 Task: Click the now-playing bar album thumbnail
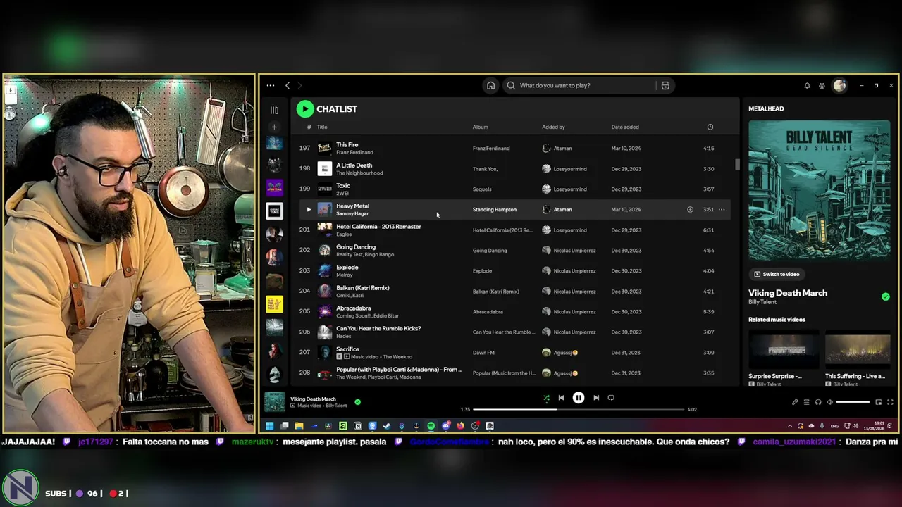click(x=274, y=402)
